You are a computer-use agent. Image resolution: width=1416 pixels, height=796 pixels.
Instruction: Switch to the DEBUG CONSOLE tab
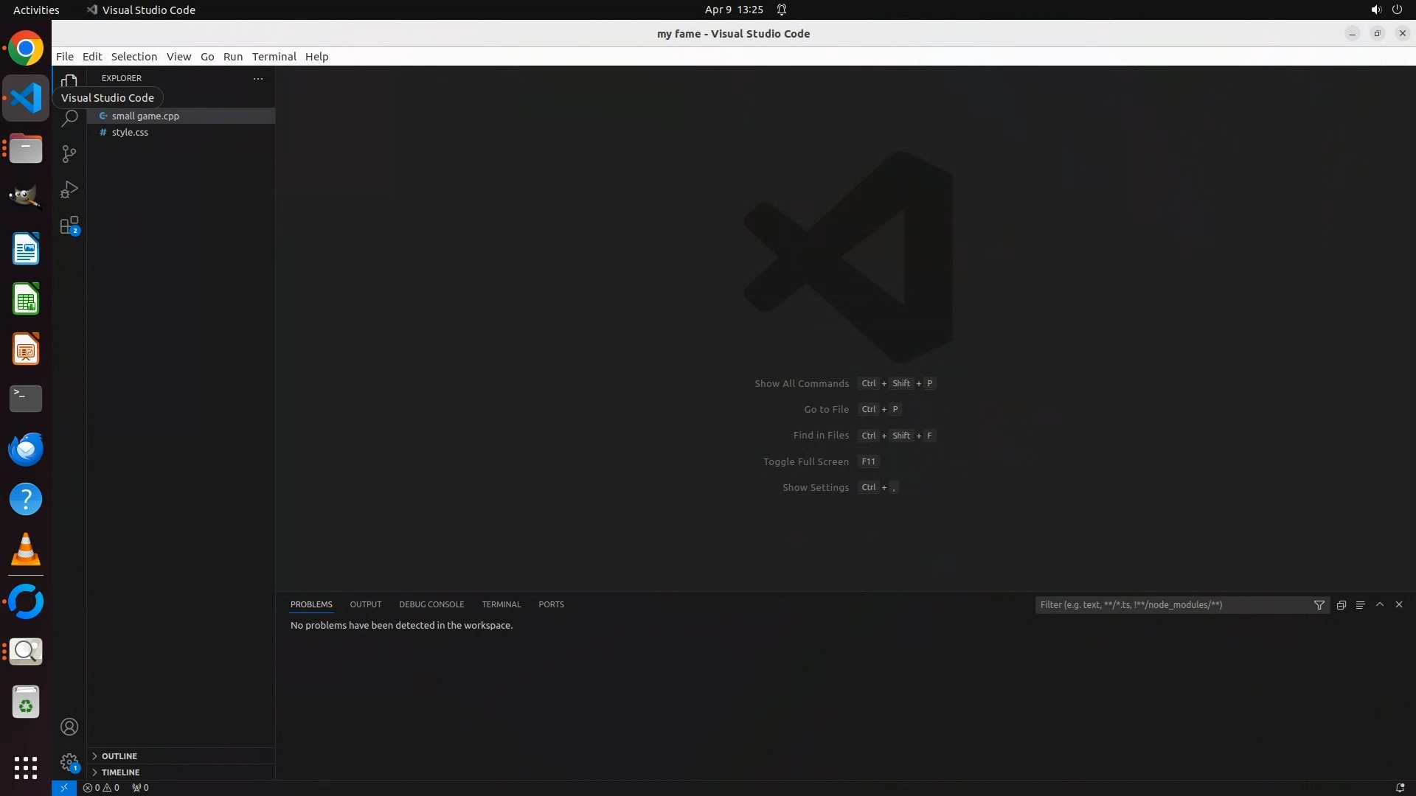pos(431,604)
